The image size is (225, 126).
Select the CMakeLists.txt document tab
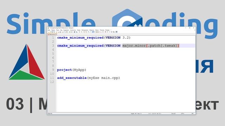52,34
